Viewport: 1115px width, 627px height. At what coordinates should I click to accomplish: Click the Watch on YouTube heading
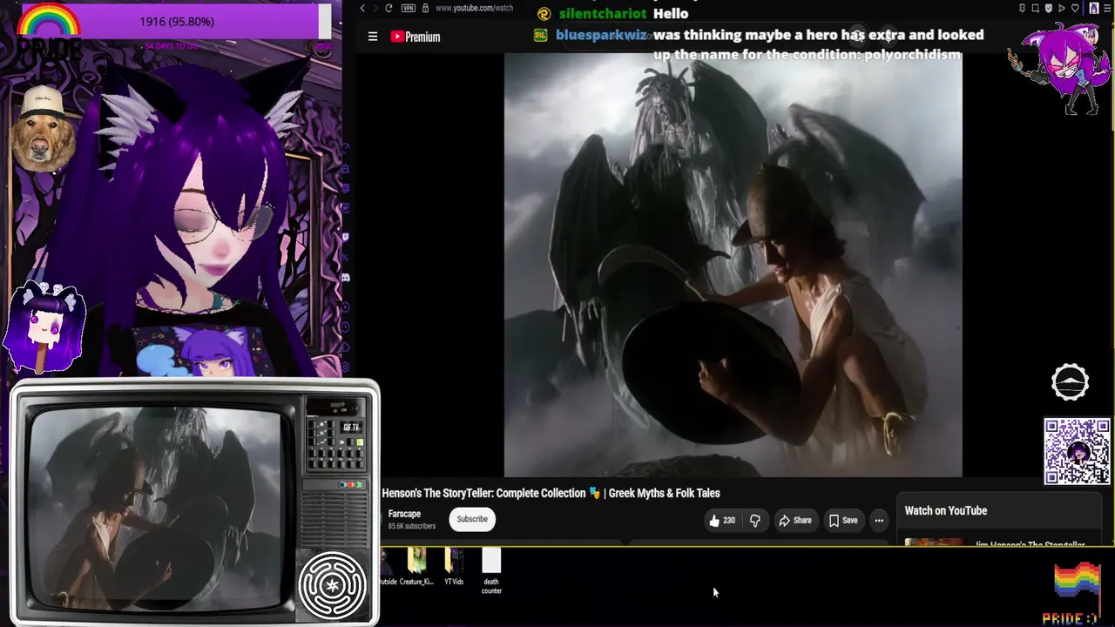tap(945, 511)
